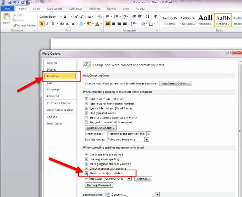Select Customize Ribbon category
This screenshot has width=242, height=197.
pyautogui.click(x=58, y=103)
